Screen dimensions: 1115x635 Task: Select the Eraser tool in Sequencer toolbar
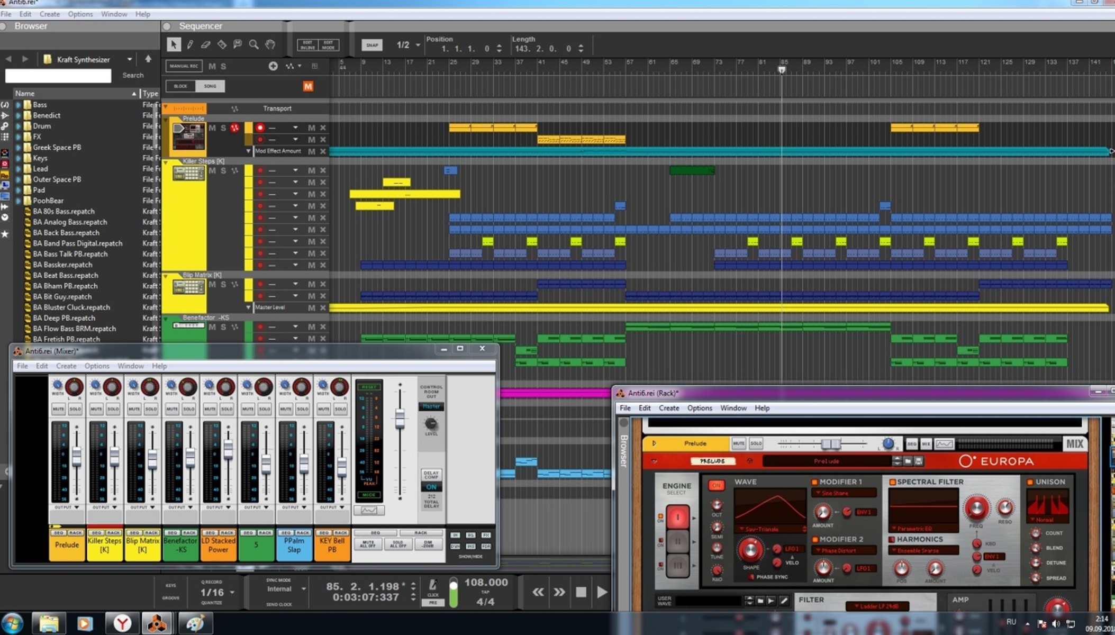pyautogui.click(x=206, y=44)
